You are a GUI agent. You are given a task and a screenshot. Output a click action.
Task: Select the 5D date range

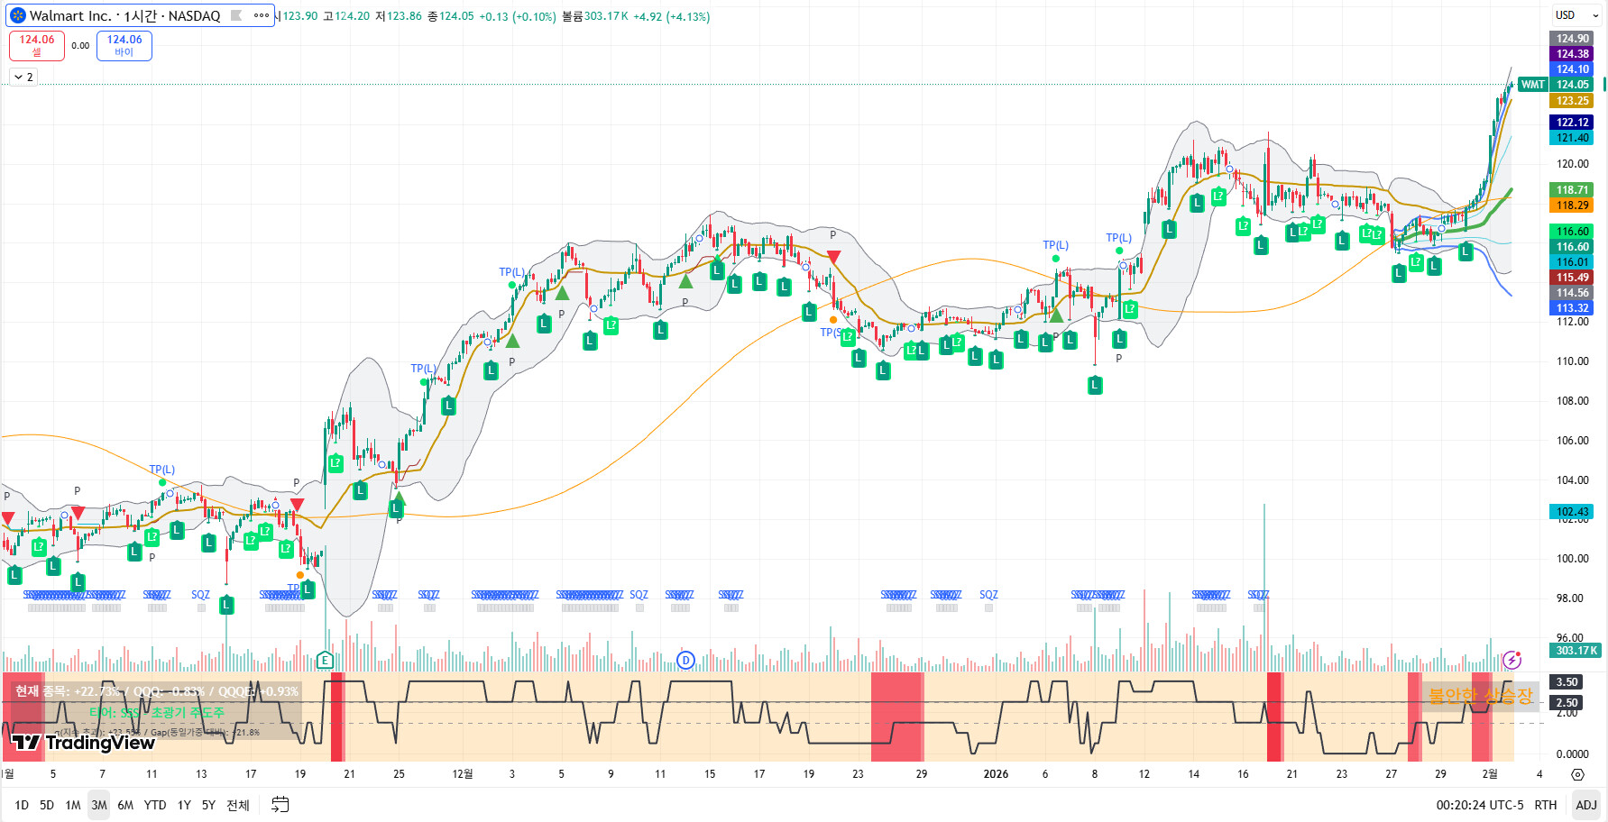pyautogui.click(x=47, y=805)
